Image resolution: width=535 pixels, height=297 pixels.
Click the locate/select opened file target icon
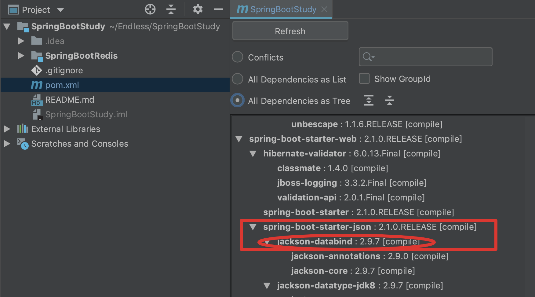tap(150, 9)
